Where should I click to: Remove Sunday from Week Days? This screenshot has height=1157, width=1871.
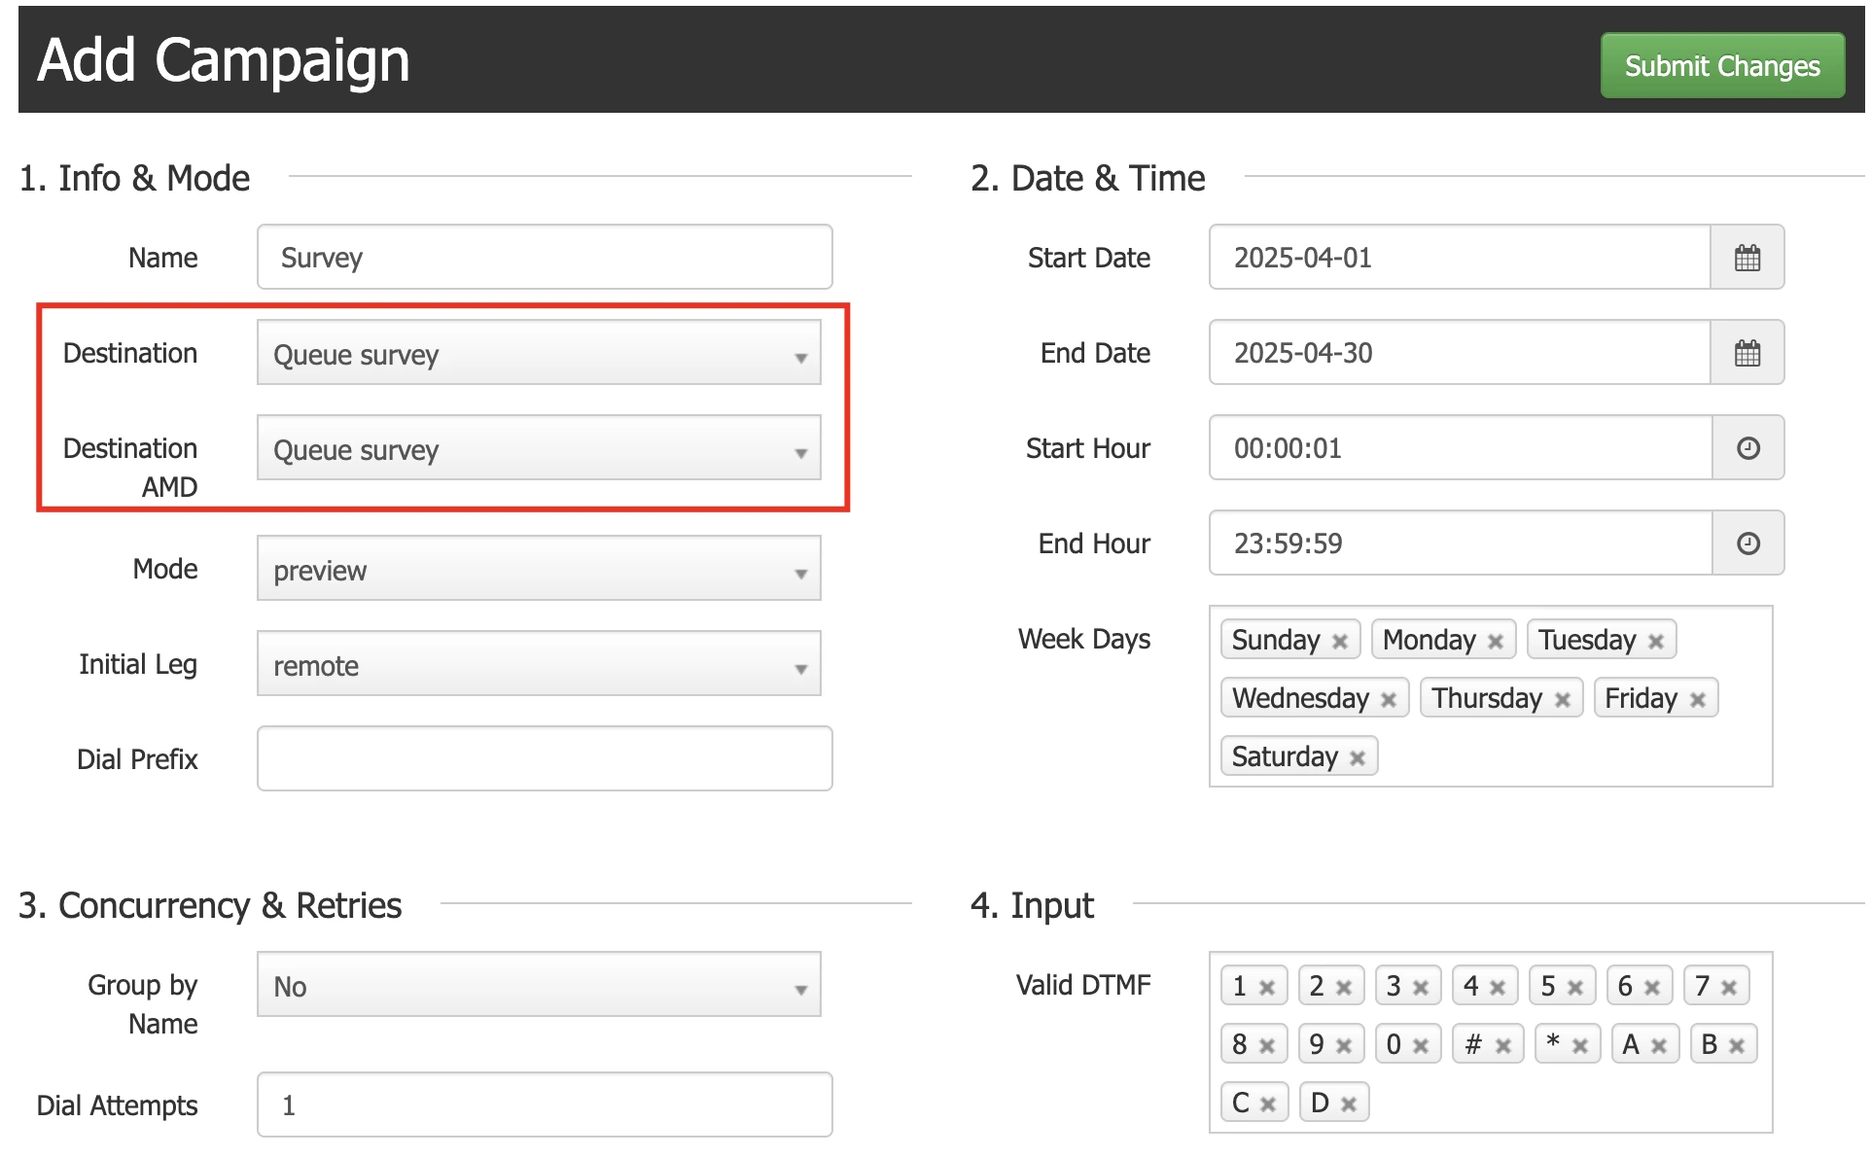coord(1341,639)
